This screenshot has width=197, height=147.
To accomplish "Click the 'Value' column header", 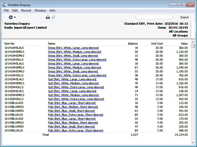I will [184, 43].
